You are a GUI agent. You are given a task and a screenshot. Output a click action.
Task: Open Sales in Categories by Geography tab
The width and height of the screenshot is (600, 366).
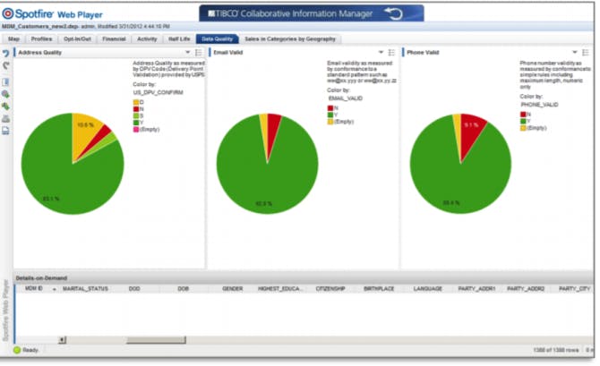click(x=290, y=39)
